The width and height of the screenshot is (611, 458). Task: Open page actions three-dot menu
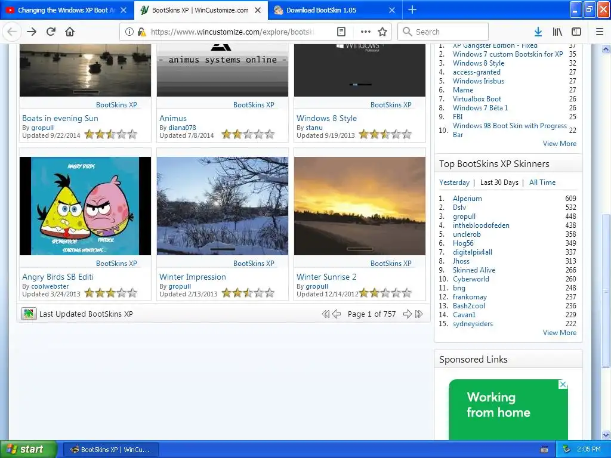366,32
